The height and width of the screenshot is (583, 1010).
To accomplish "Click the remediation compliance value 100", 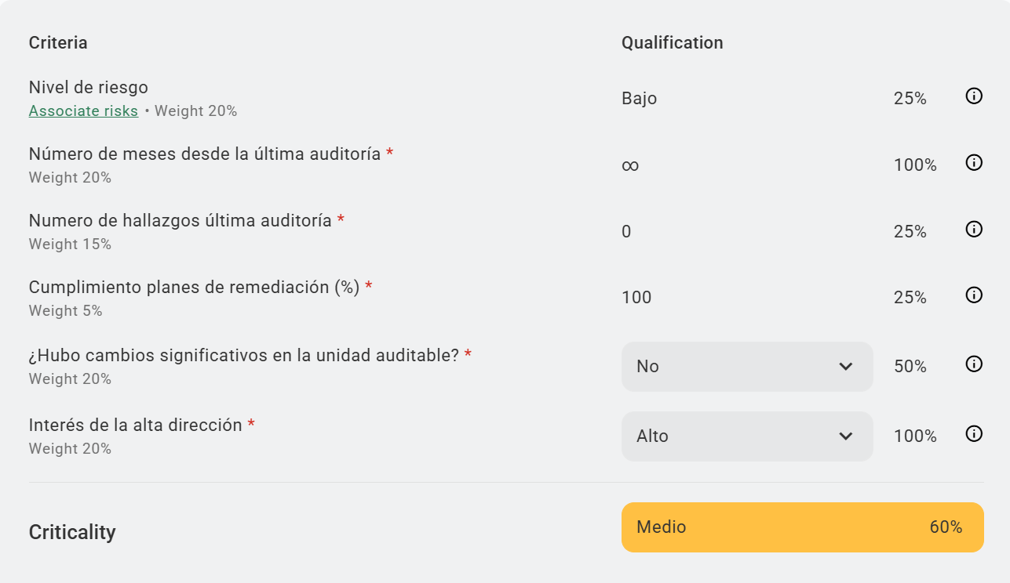I will click(636, 298).
